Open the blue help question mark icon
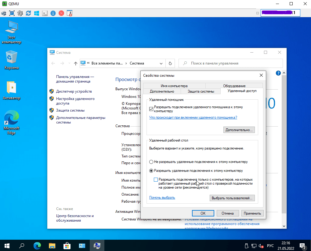Viewport: 311px width, 251px height. click(278, 73)
